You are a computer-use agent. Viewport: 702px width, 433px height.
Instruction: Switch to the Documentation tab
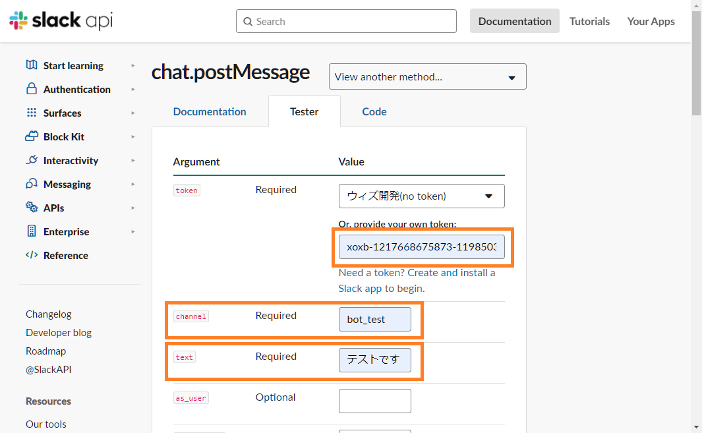(x=210, y=111)
